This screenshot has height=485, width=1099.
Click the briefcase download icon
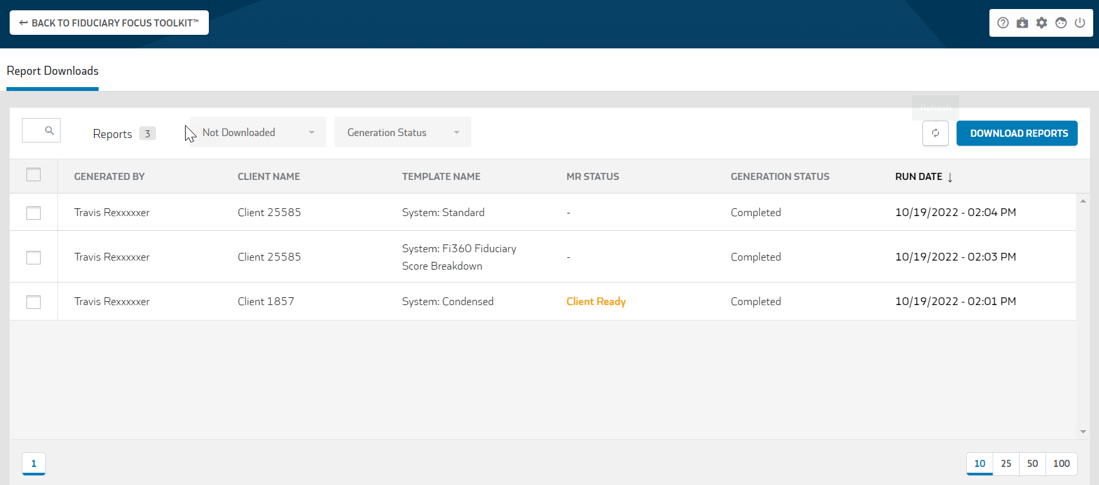coord(1022,23)
